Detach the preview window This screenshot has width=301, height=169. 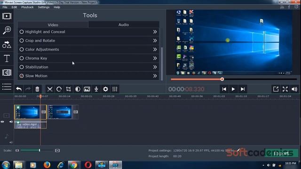click(276, 89)
